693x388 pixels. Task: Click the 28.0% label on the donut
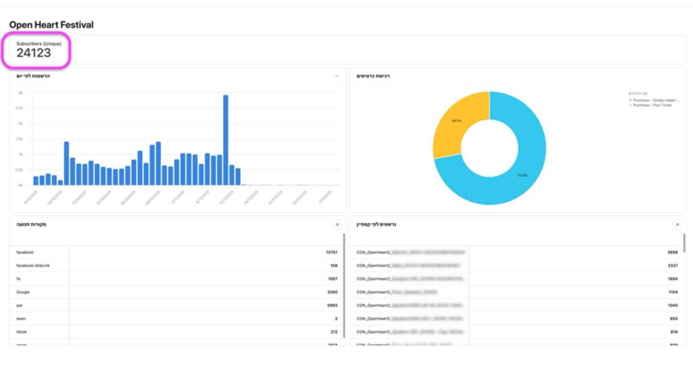pyautogui.click(x=457, y=121)
